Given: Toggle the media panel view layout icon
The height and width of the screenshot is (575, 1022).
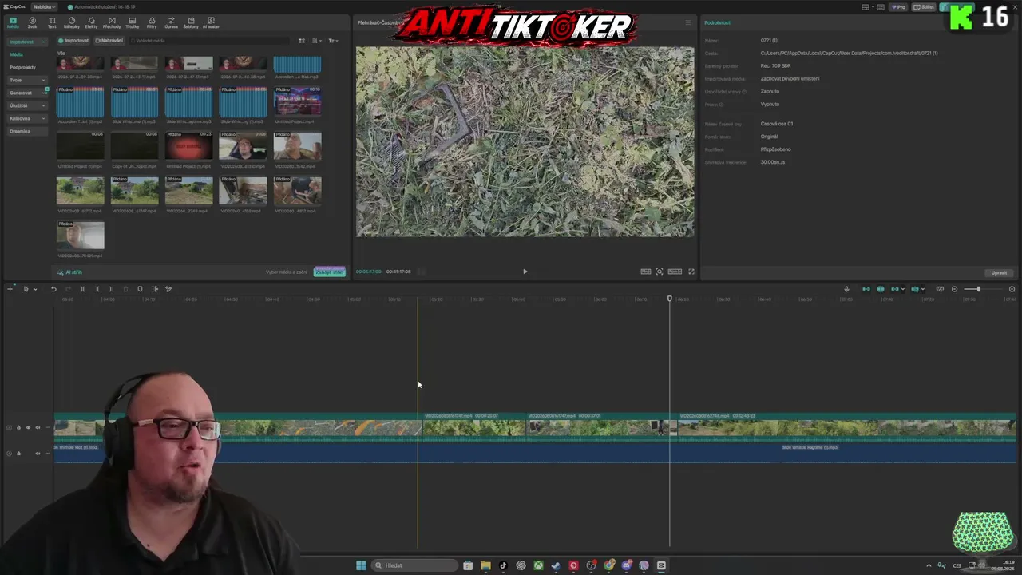Looking at the screenshot, I should (x=302, y=41).
